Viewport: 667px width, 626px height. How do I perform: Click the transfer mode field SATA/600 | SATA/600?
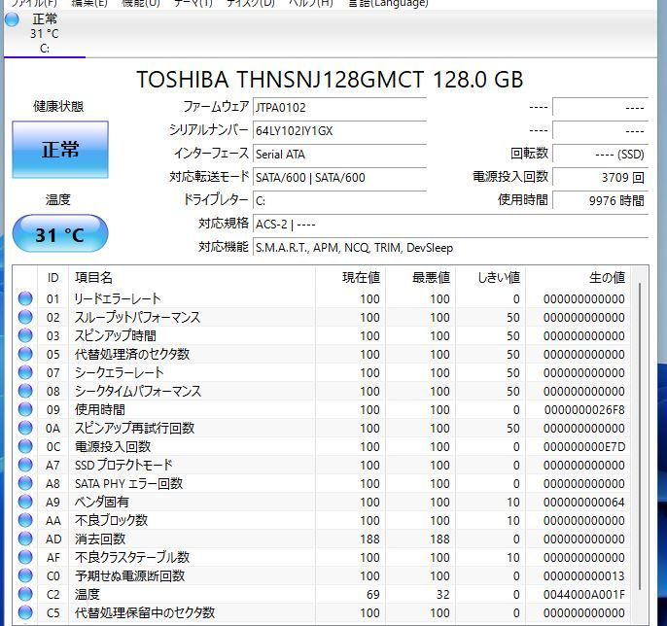(x=339, y=177)
